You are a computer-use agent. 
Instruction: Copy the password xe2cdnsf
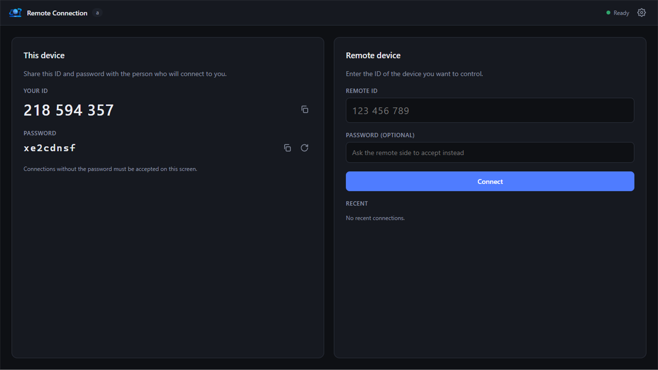287,148
